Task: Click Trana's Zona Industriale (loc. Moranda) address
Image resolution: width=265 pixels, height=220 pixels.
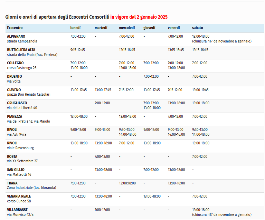Action: pos(31,188)
